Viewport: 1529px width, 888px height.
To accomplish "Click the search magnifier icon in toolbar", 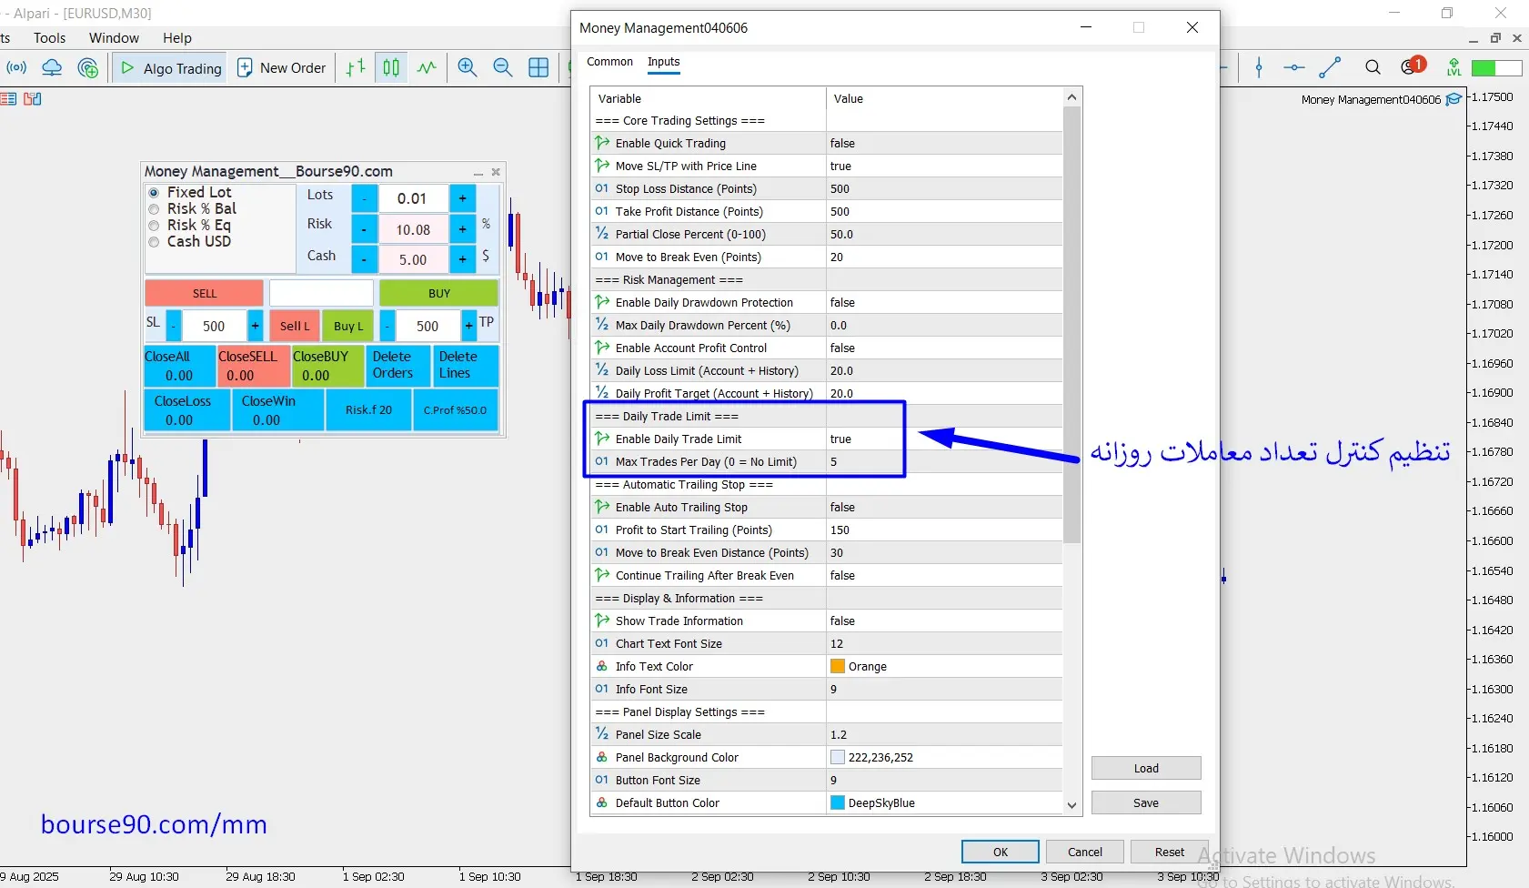I will (x=1373, y=67).
